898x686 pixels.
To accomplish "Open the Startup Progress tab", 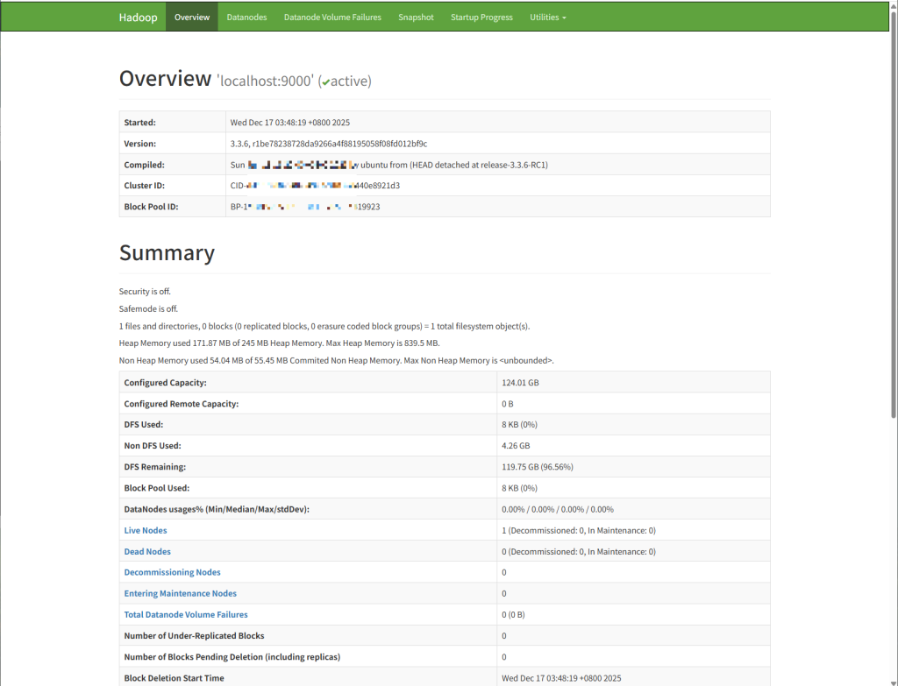I will 481,16.
